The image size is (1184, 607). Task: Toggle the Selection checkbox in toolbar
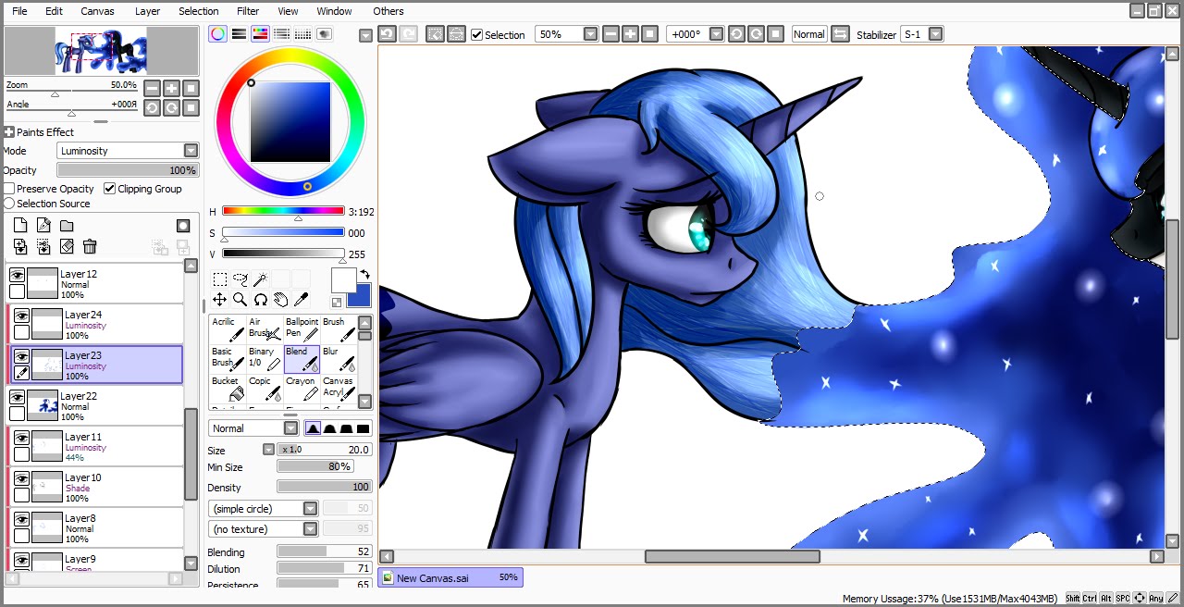pos(477,34)
